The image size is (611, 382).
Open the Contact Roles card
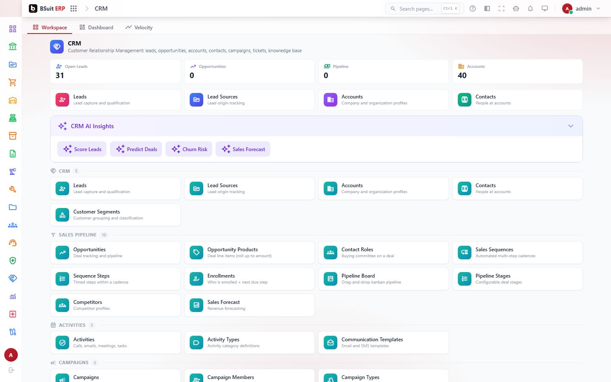pyautogui.click(x=384, y=253)
